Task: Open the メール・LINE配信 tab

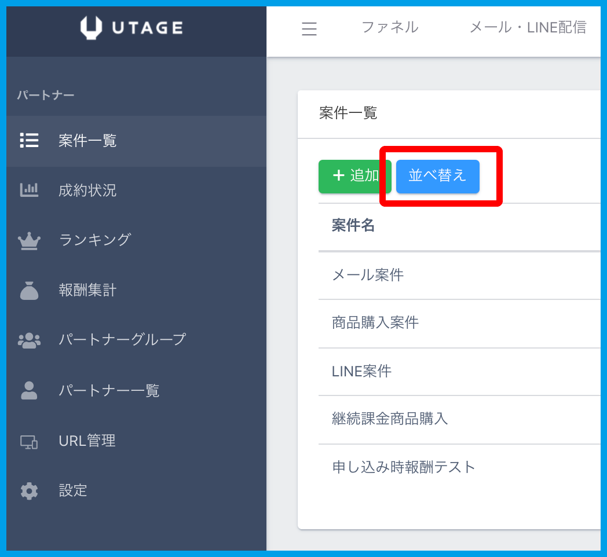Action: 527,27
